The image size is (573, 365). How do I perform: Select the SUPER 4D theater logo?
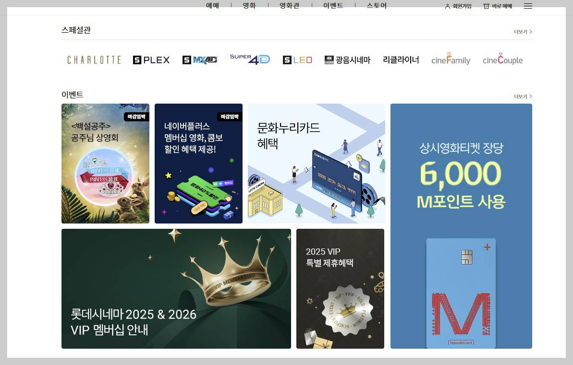point(250,59)
